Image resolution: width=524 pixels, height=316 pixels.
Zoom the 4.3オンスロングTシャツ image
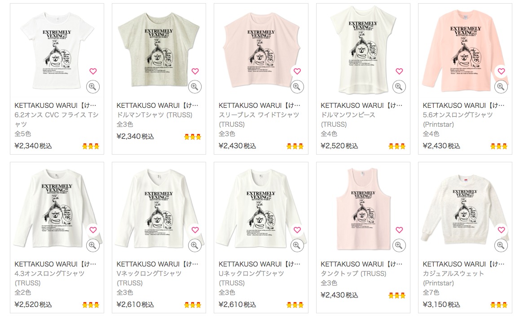93,246
